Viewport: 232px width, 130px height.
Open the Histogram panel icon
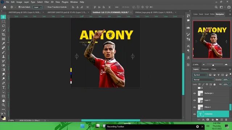click(188, 27)
